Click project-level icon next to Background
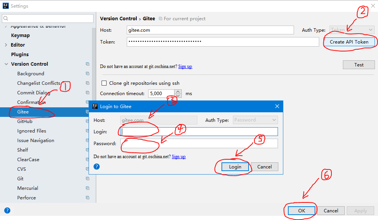Screen dimensions: 378x220 pyautogui.click(x=87, y=74)
